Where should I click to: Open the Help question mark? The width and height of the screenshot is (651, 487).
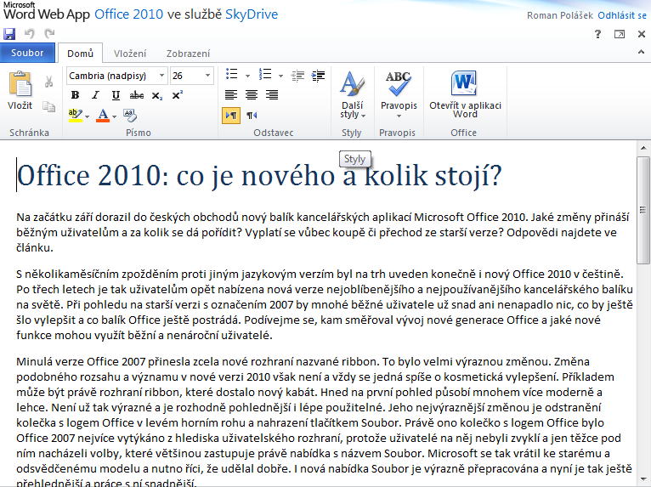click(x=597, y=34)
